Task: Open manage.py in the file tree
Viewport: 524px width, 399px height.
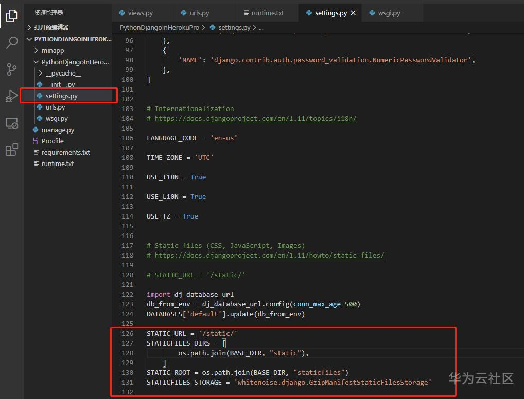Action: [x=68, y=130]
